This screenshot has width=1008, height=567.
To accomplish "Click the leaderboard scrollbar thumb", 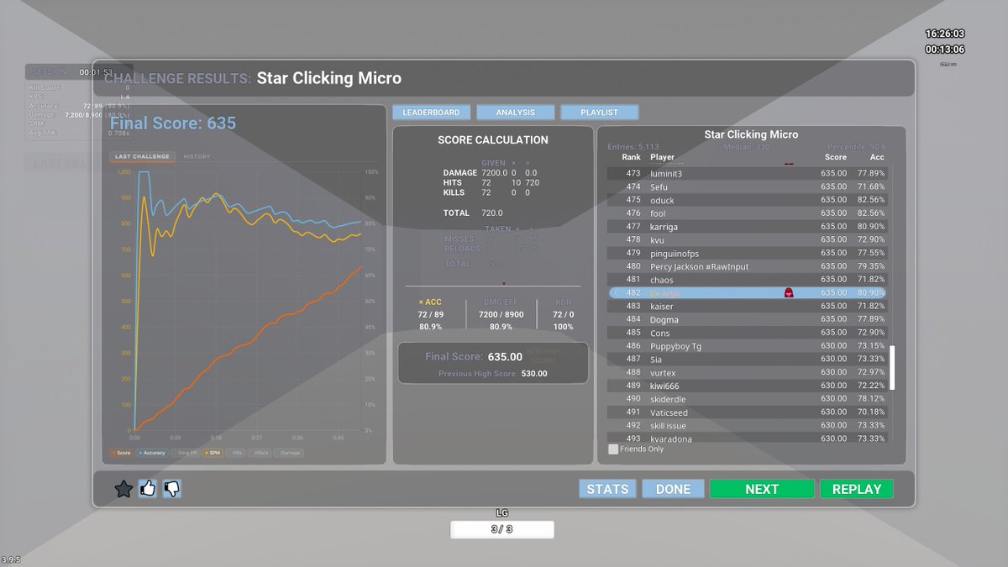I will click(894, 367).
